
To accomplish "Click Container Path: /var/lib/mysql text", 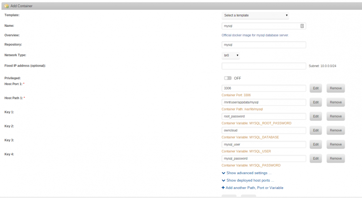I will tap(242, 109).
